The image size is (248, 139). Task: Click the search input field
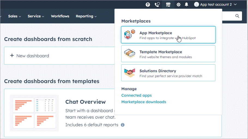tap(232, 16)
